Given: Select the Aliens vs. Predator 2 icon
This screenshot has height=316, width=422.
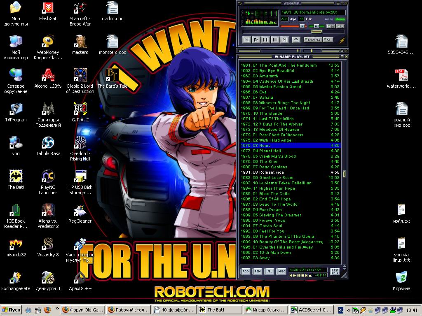Looking at the screenshot, I should 48,216.
